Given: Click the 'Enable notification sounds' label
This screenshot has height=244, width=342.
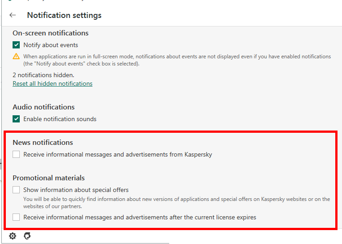Looking at the screenshot, I should point(60,119).
